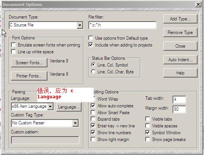The width and height of the screenshot is (204, 155).
Task: Enable Allow Smart Paste
Action: tap(93, 112)
